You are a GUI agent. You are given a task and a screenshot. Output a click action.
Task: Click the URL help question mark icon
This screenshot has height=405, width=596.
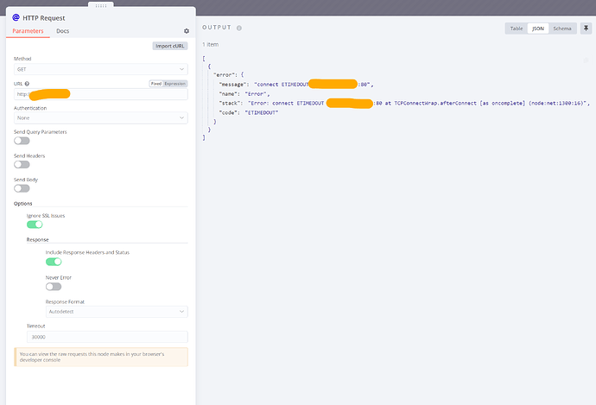coord(28,84)
